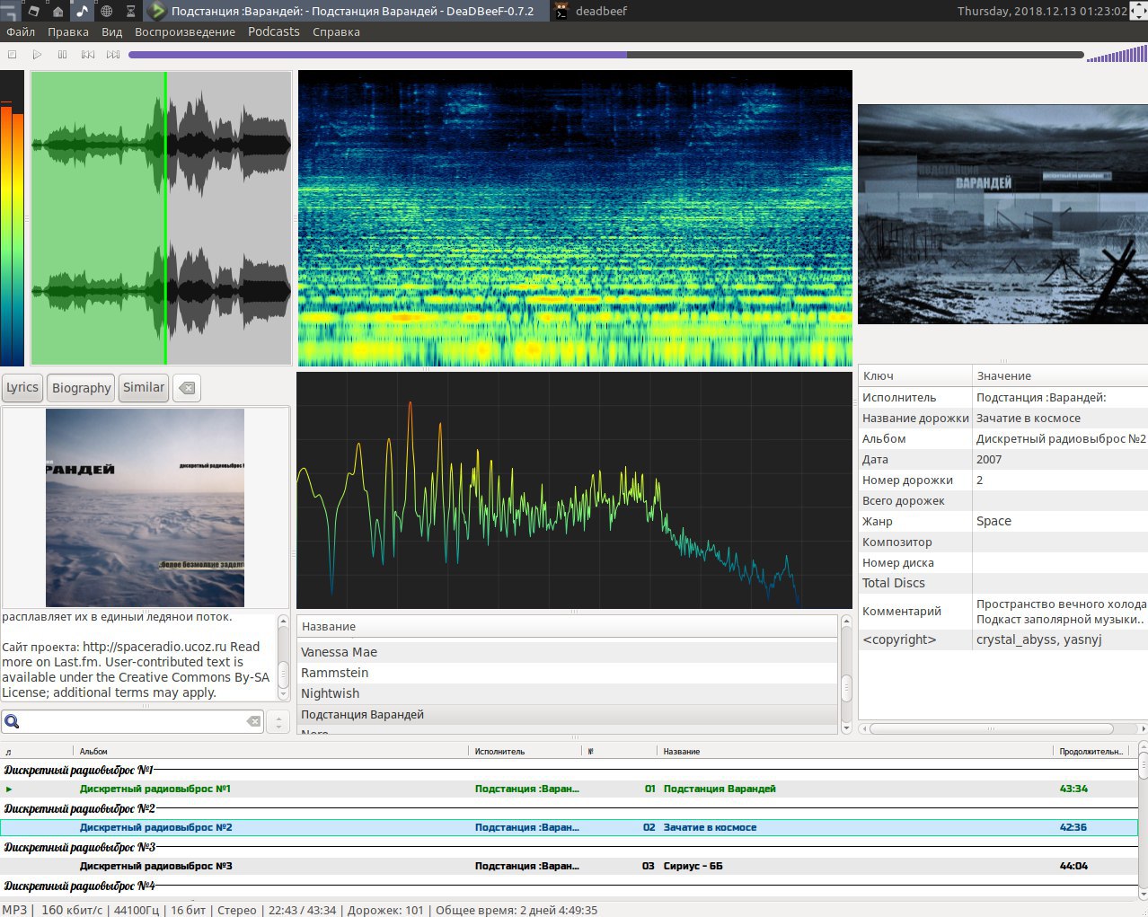Image resolution: width=1148 pixels, height=917 pixels.
Task: Switch to the deadbeef terminal taskbar entry
Action: (x=591, y=11)
